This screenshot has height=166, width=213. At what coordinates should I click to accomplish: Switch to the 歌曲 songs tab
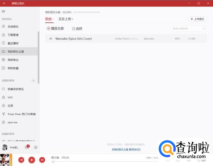click(x=49, y=19)
